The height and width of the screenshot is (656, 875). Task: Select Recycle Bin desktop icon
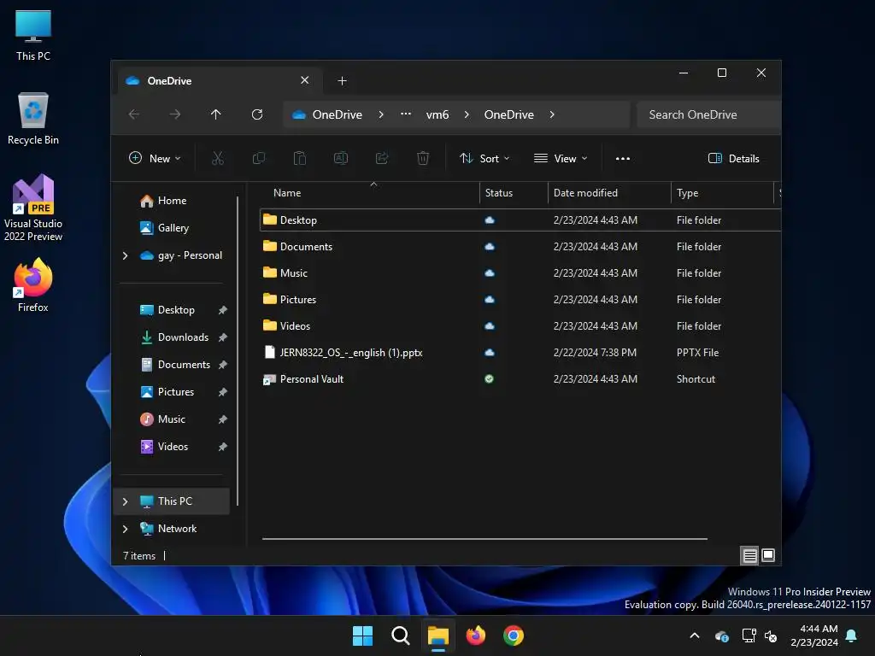[33, 119]
